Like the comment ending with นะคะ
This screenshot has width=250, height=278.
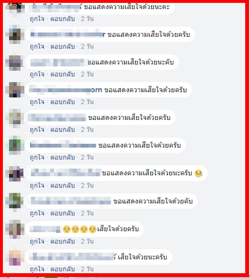[37, 19]
